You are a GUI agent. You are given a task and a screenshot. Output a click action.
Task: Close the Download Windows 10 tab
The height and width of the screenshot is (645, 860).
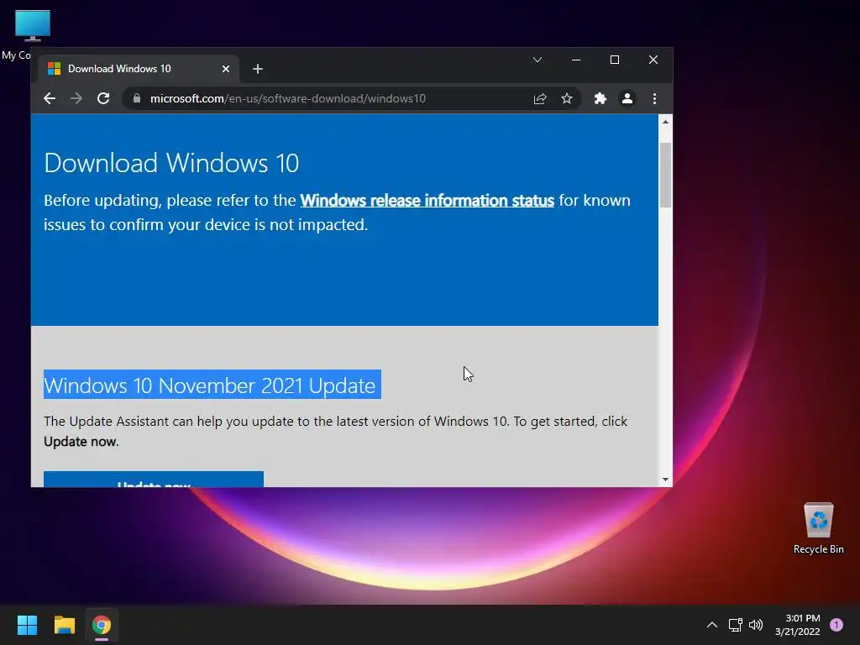(225, 69)
